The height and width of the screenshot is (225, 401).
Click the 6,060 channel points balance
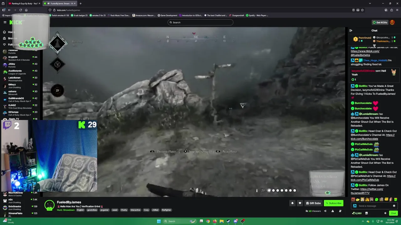click(357, 213)
